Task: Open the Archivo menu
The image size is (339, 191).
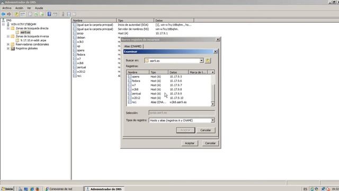Action: 7,8
